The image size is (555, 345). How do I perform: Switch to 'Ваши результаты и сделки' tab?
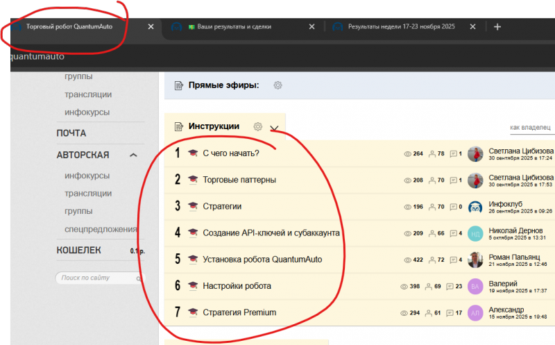click(234, 26)
